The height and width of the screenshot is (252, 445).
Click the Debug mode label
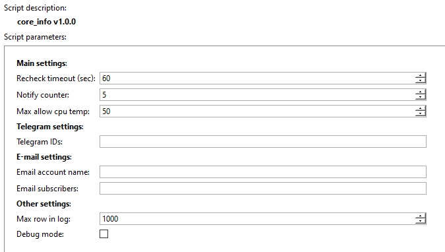tap(40, 234)
